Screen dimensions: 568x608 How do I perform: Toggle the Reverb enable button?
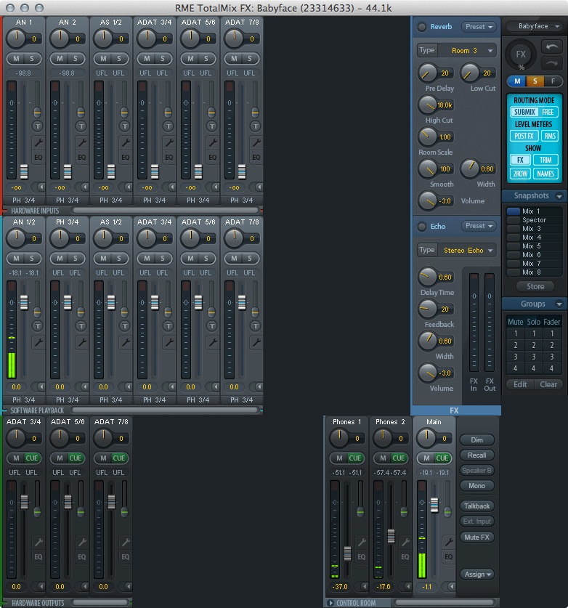(421, 27)
